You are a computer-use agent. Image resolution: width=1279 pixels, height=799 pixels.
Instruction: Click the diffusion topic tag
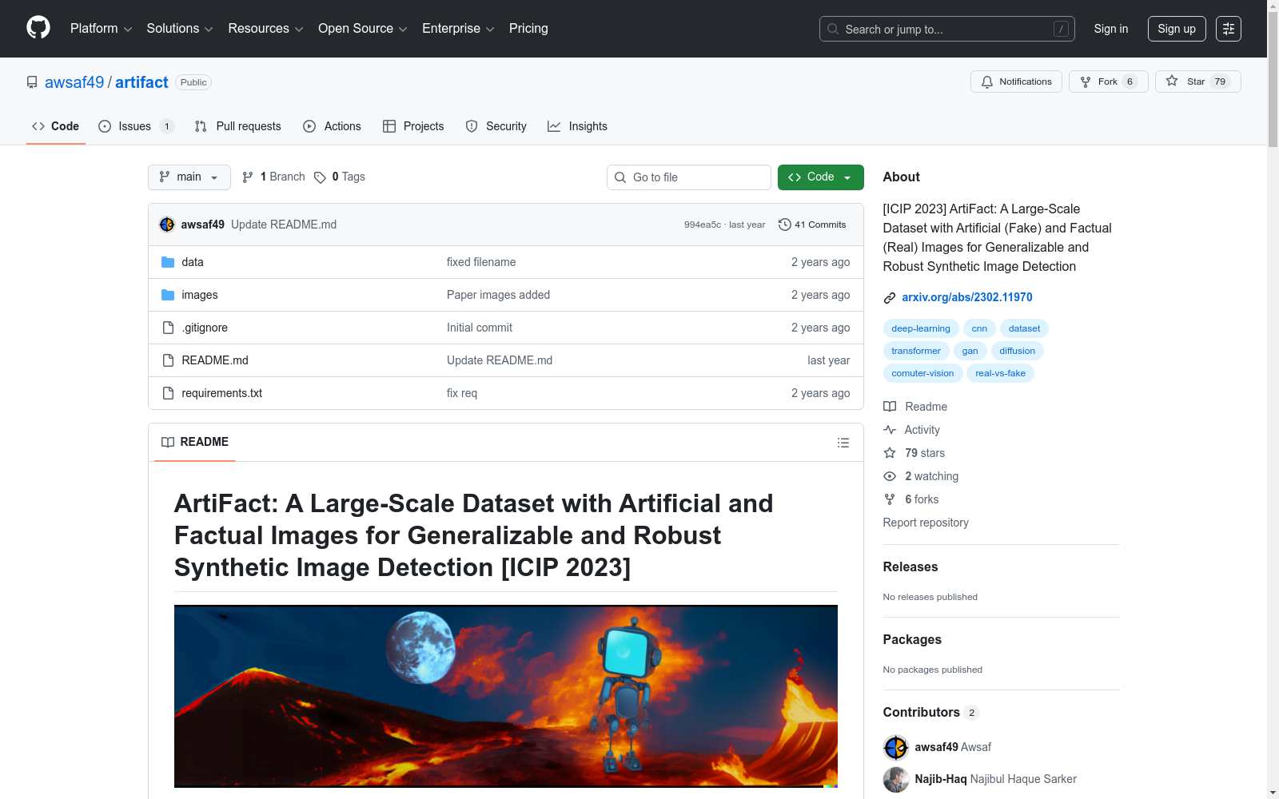tap(1017, 351)
